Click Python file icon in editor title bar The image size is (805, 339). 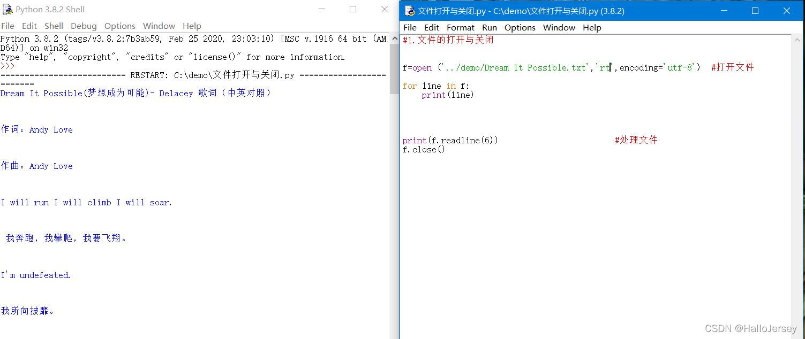click(x=410, y=11)
